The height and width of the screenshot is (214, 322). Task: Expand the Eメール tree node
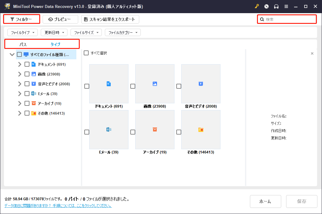(x=20, y=94)
